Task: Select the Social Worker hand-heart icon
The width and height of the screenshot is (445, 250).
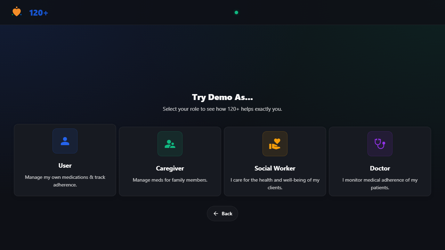Action: tap(275, 143)
